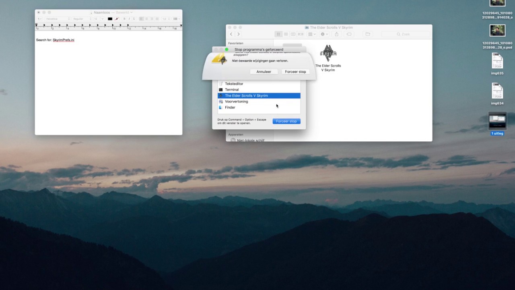Select Terminal in the force quit list
Viewport: 515px width, 290px height.
click(x=259, y=90)
